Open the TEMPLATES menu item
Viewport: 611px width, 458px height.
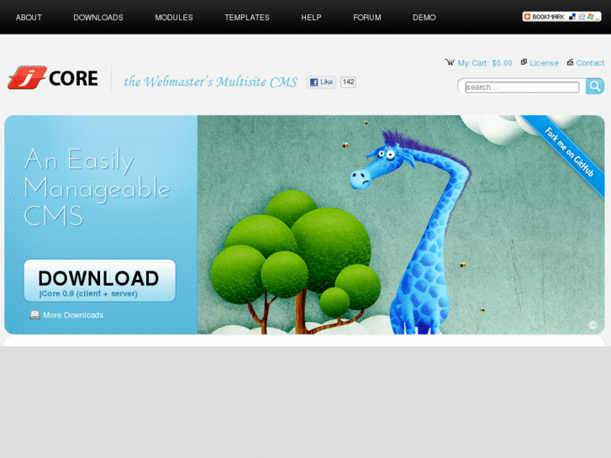click(247, 18)
